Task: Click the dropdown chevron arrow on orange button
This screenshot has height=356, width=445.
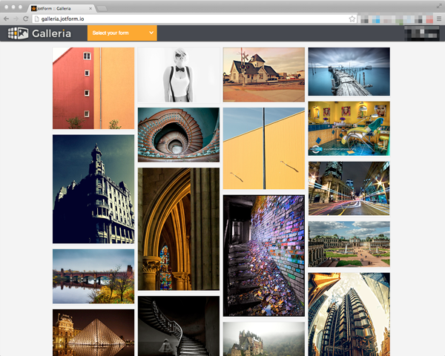Action: [151, 33]
